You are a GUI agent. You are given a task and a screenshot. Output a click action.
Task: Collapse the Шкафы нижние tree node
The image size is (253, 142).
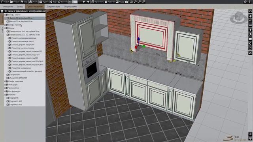click(x=5, y=15)
